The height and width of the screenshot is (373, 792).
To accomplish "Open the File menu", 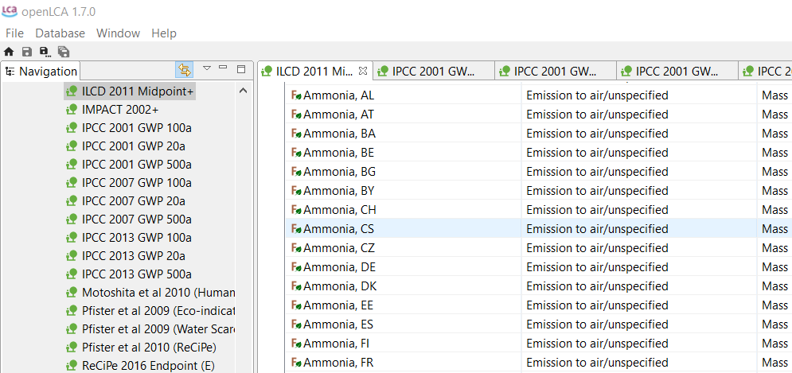I will click(14, 33).
